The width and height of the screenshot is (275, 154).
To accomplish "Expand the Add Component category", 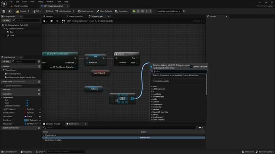I will 152,89.
